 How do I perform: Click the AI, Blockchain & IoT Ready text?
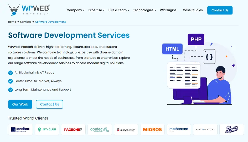tap(34, 72)
